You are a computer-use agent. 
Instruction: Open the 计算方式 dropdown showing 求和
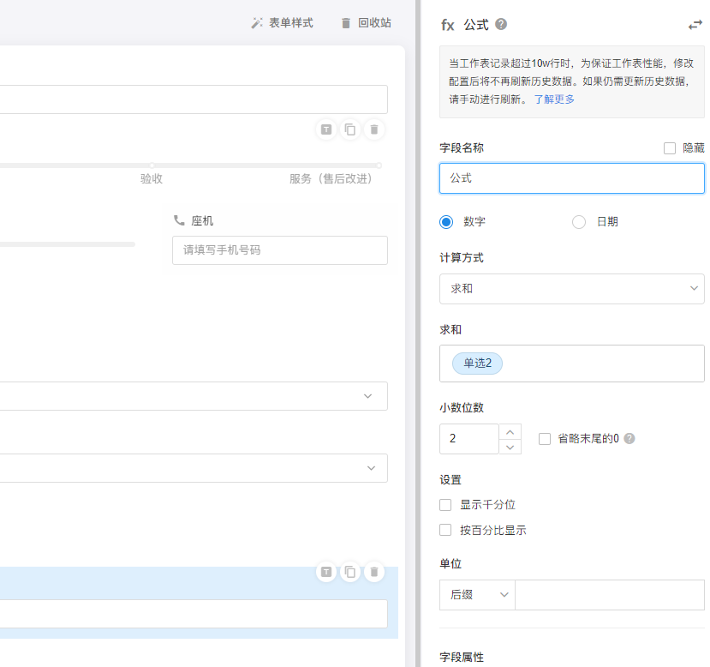(571, 289)
